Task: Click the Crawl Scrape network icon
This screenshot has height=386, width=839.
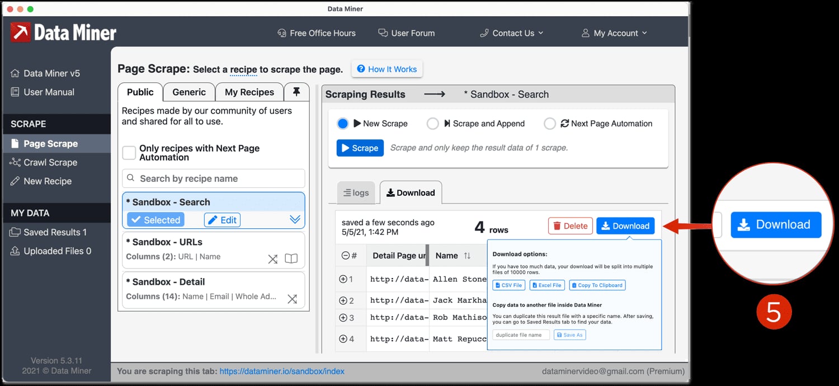Action: tap(15, 162)
